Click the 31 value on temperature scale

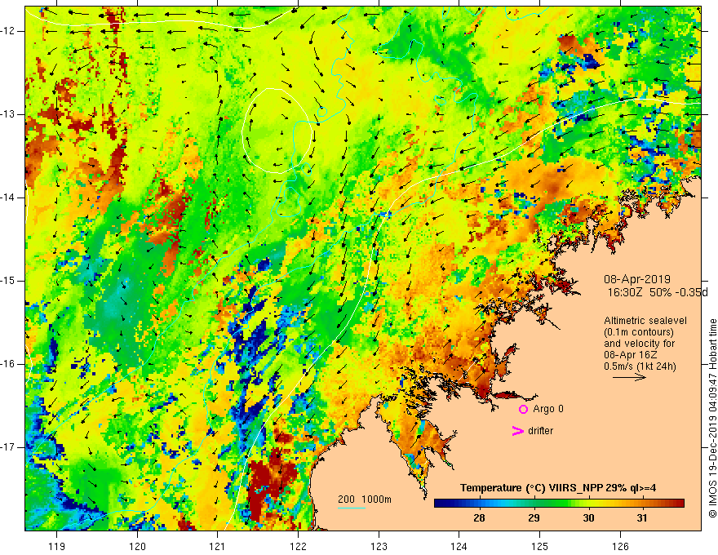(642, 518)
